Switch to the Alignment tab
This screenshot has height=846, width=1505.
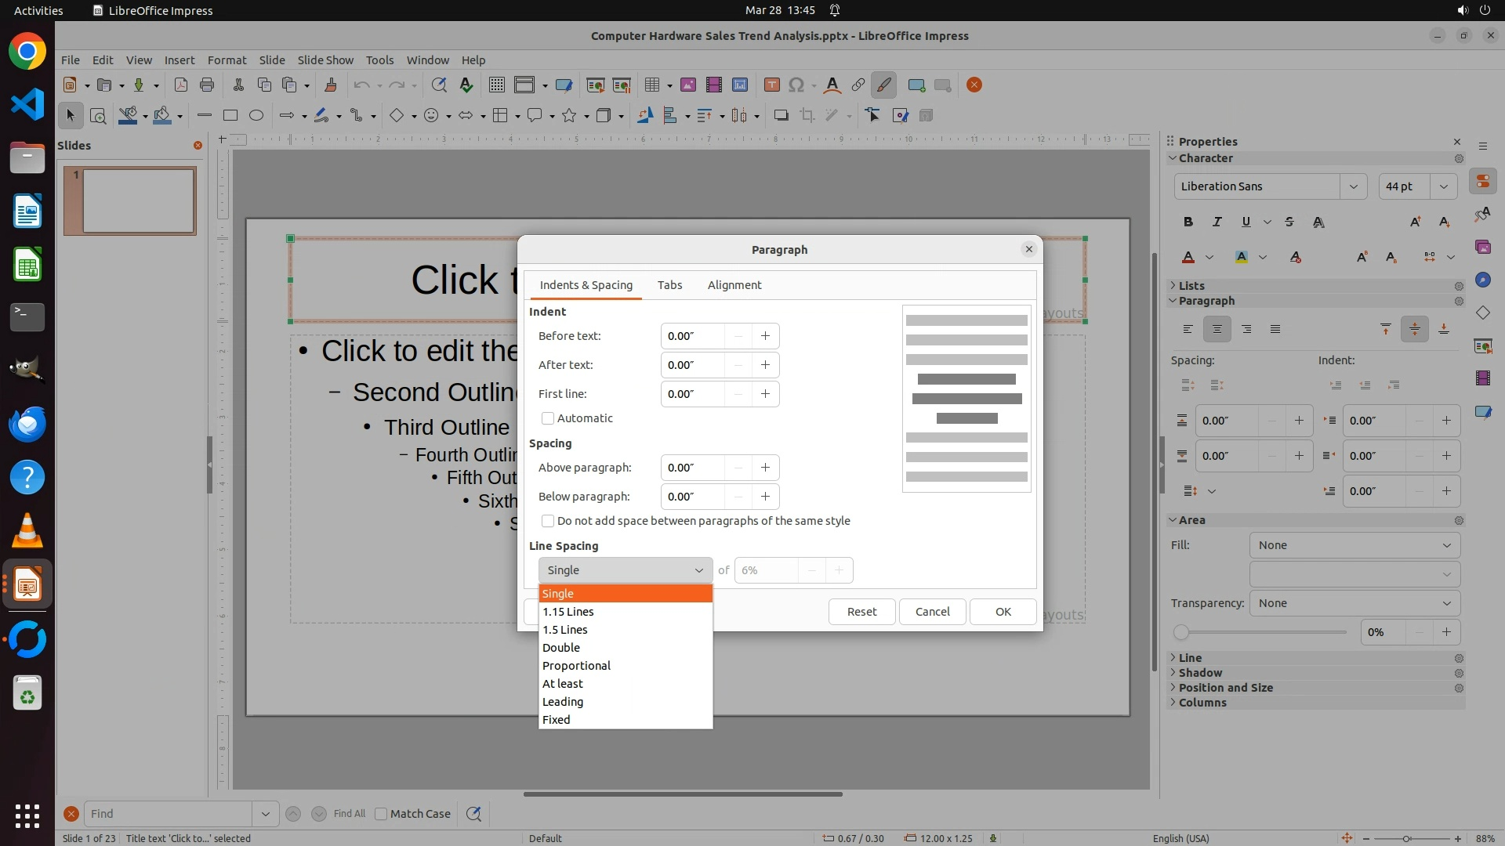734,285
